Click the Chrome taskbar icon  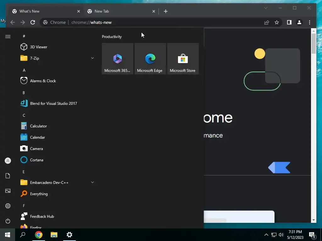pyautogui.click(x=38, y=235)
